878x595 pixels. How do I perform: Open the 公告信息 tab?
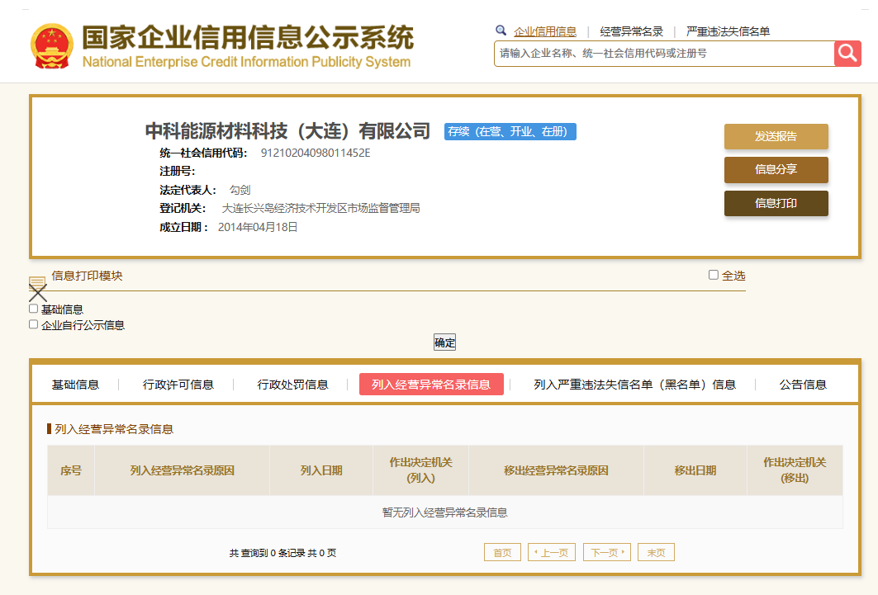(803, 385)
